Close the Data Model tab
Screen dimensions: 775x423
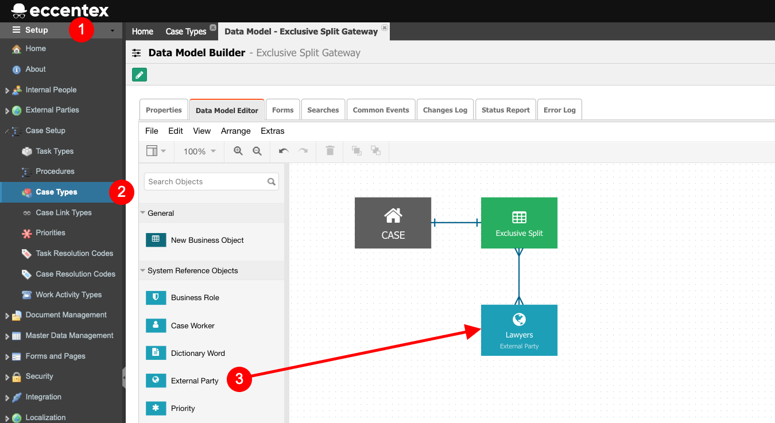385,27
